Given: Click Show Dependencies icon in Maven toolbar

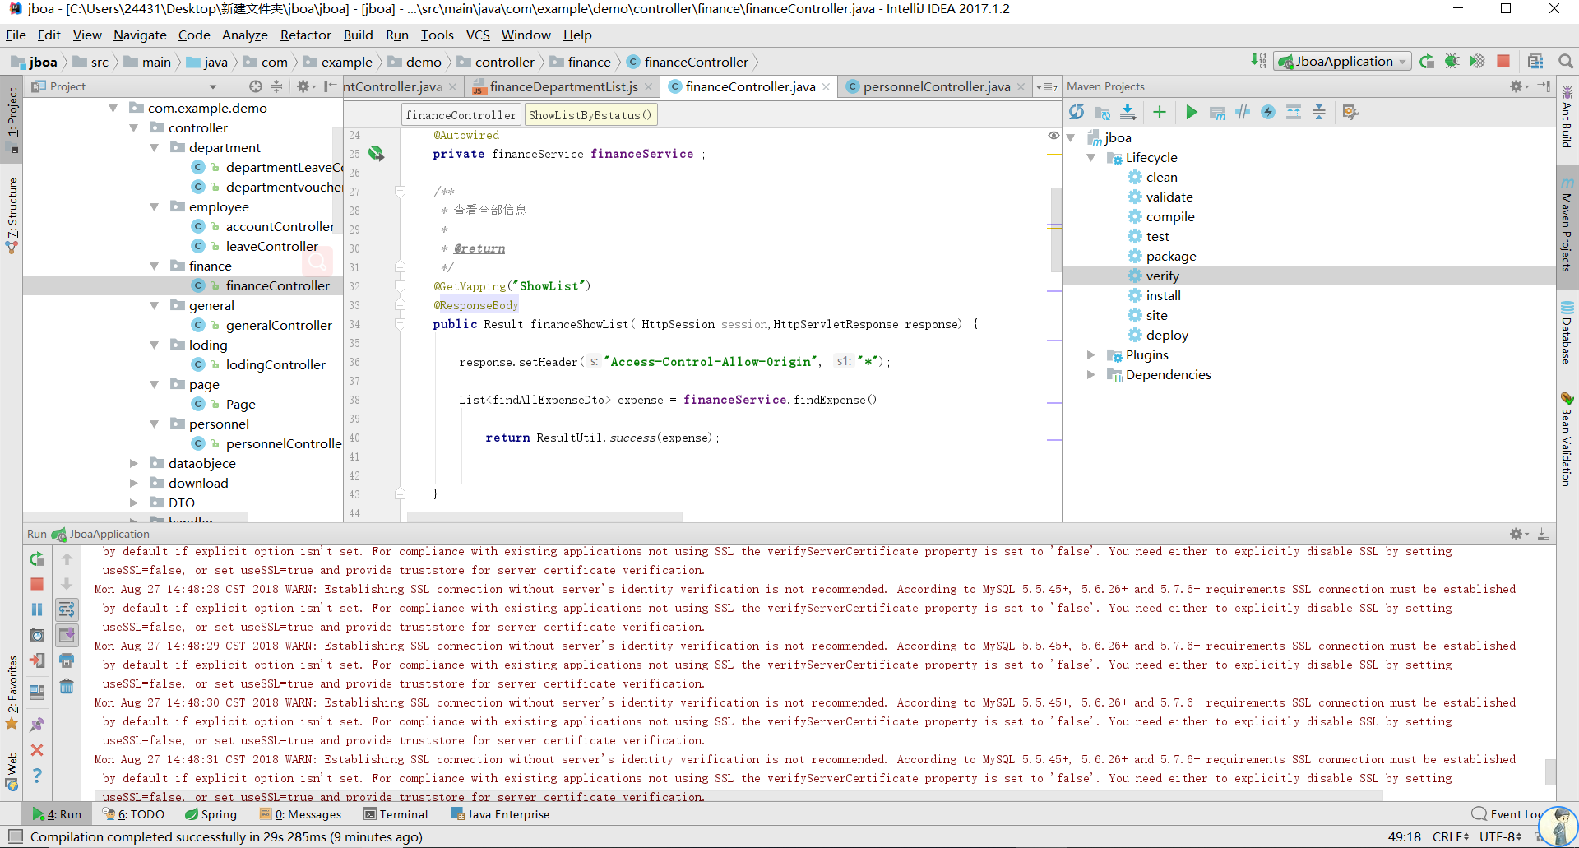Looking at the screenshot, I should [1294, 113].
